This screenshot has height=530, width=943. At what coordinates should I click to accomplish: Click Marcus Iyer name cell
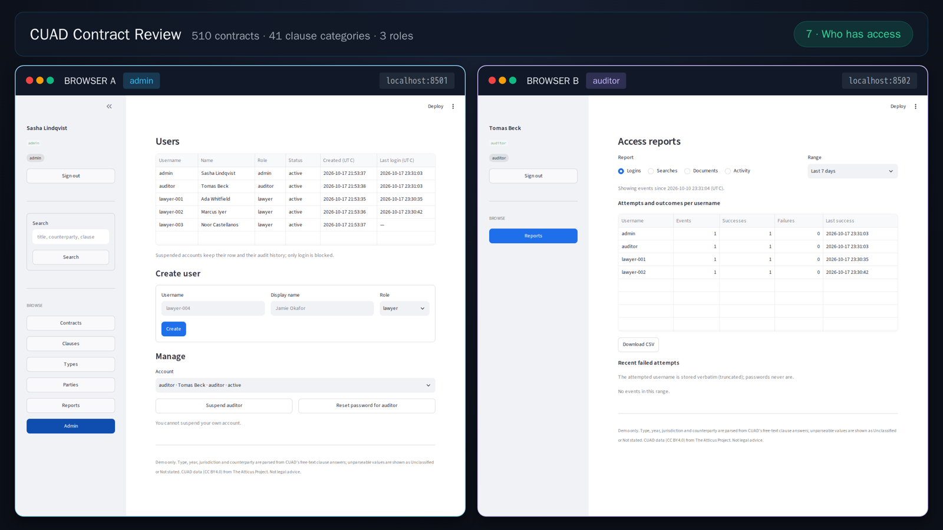226,212
